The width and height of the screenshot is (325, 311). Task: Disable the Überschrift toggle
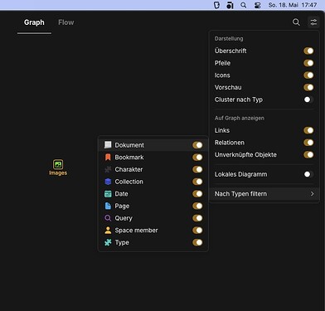308,51
